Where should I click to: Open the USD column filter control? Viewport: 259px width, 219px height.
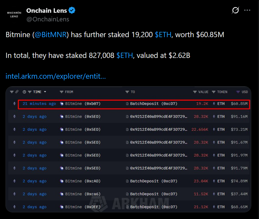click(238, 92)
